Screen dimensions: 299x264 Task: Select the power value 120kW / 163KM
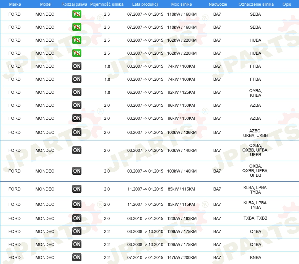tap(182, 218)
